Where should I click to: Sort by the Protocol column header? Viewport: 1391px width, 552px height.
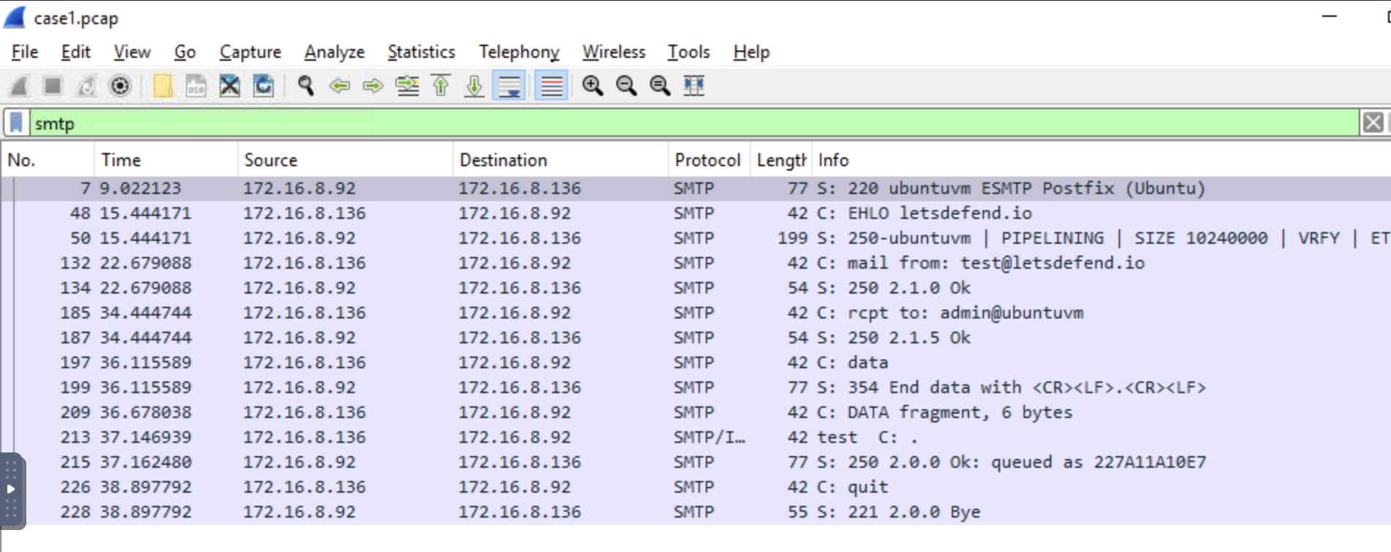pyautogui.click(x=709, y=160)
